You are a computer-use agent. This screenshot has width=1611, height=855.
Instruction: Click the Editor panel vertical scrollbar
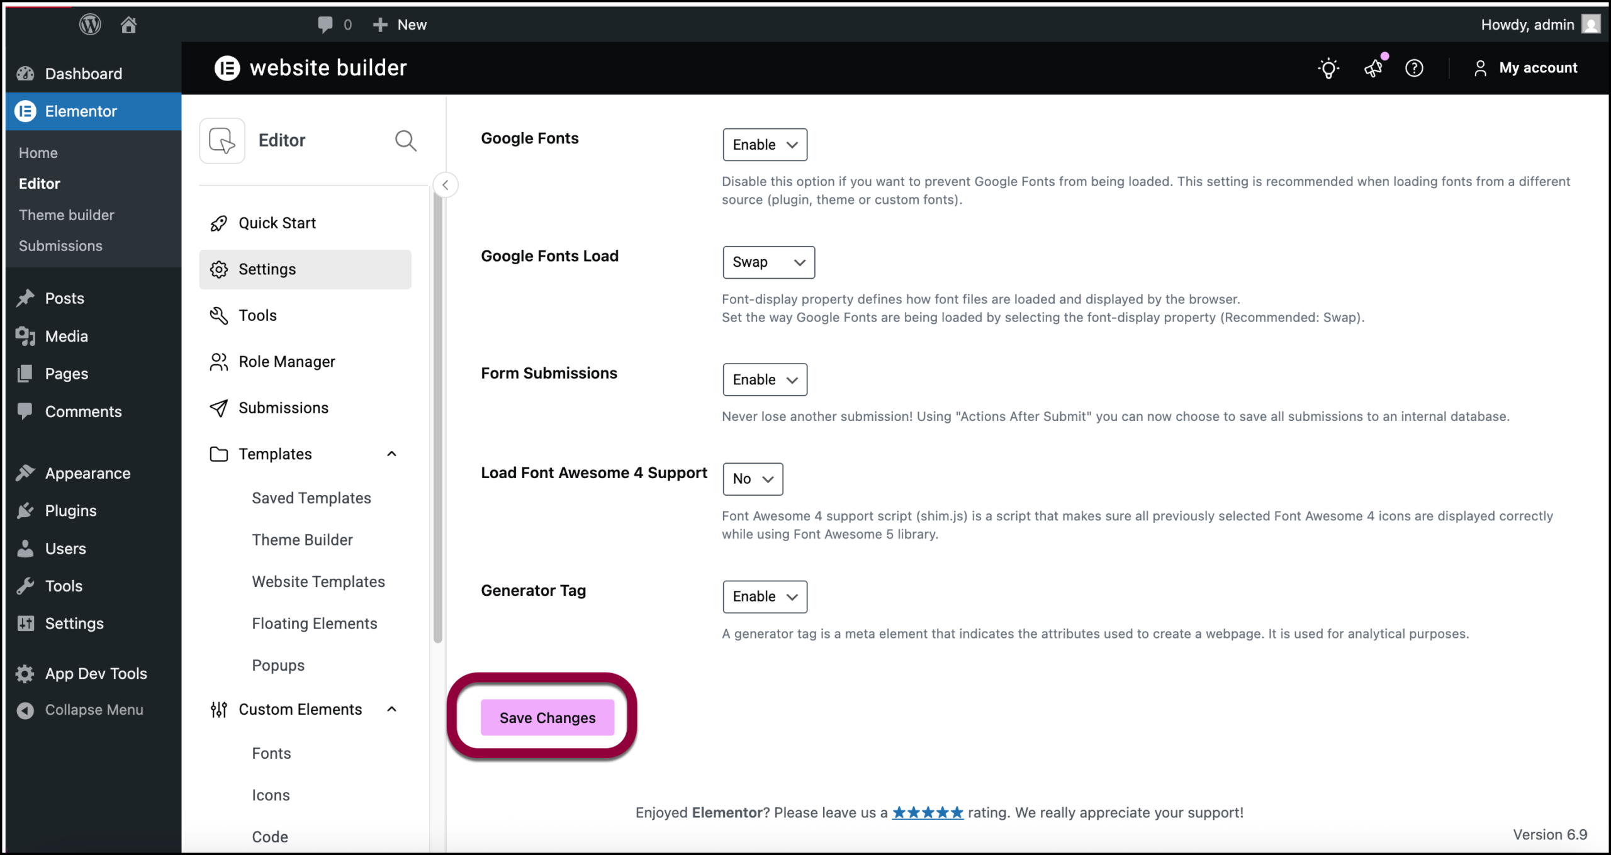tap(438, 415)
